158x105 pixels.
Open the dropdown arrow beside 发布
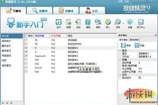click(124, 24)
